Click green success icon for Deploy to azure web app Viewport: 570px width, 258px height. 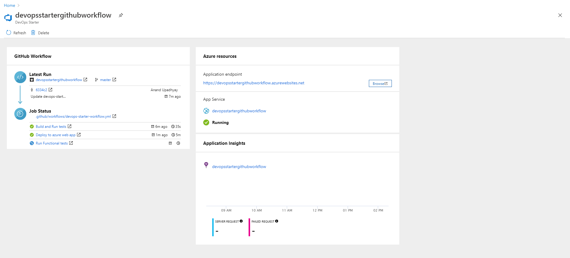click(32, 135)
